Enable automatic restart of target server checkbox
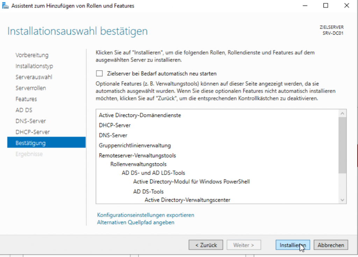The height and width of the screenshot is (257, 358). [x=100, y=74]
